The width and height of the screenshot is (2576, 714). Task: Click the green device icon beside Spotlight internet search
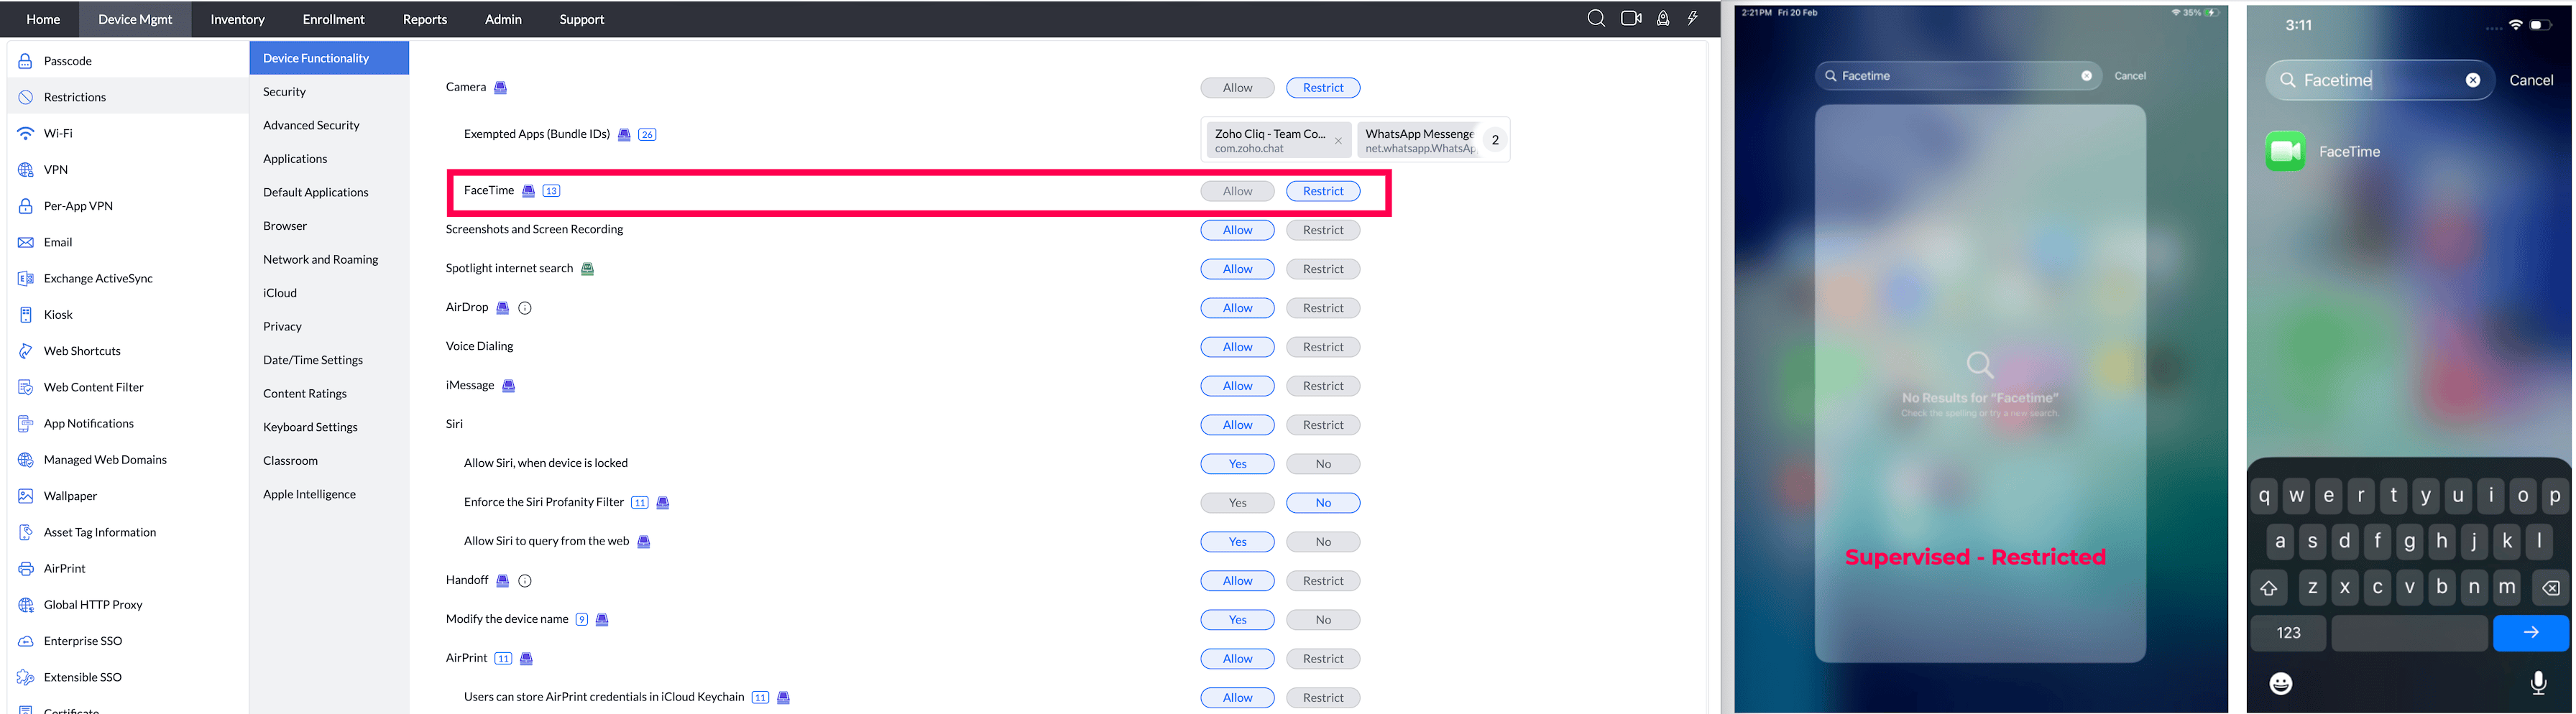(x=588, y=269)
